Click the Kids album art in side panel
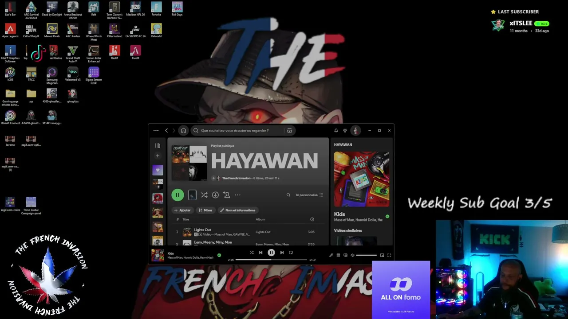 pyautogui.click(x=362, y=179)
